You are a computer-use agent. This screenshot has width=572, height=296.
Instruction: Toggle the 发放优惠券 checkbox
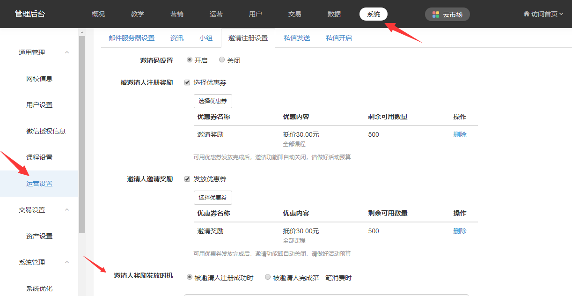pos(187,179)
